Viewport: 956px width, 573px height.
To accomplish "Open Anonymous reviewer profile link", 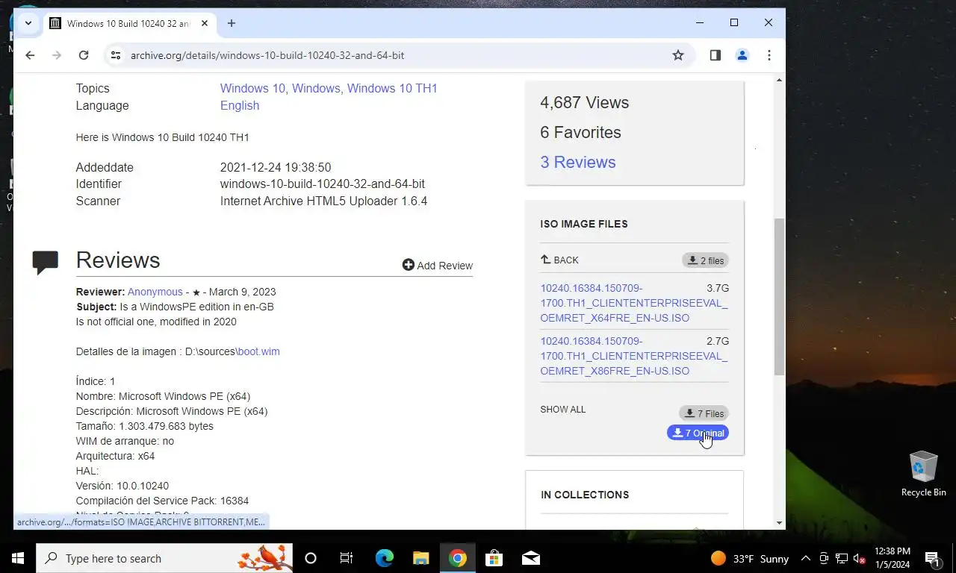I will [x=155, y=292].
